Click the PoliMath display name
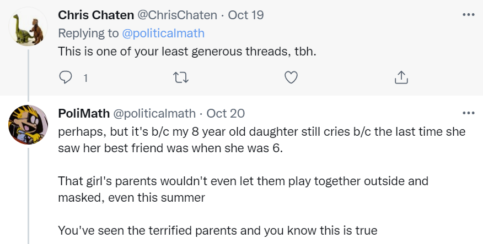Viewport: 483px width, 244px height. click(83, 113)
